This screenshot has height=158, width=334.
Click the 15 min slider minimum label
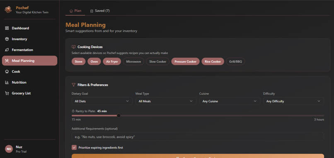click(76, 120)
